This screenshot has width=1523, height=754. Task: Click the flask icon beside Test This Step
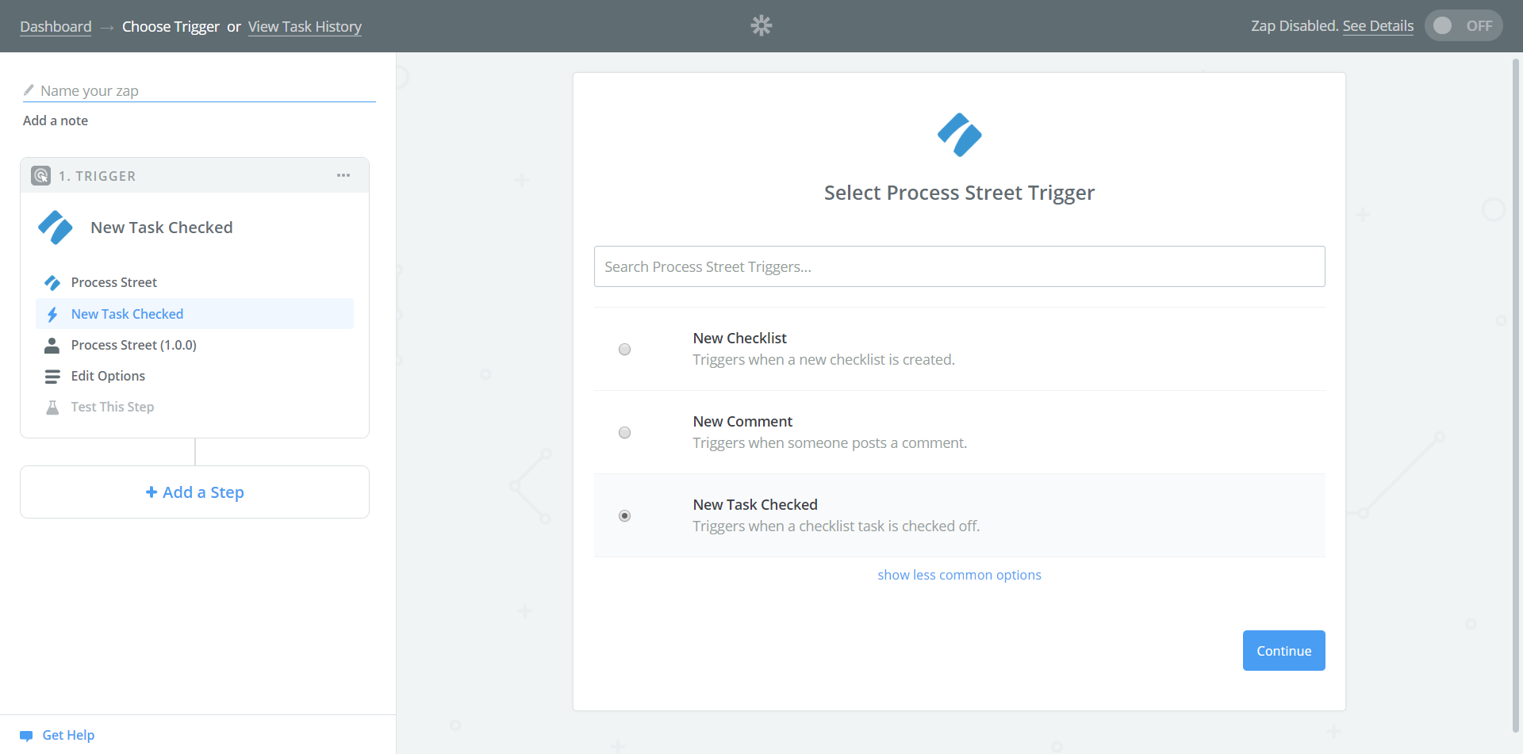(x=52, y=407)
